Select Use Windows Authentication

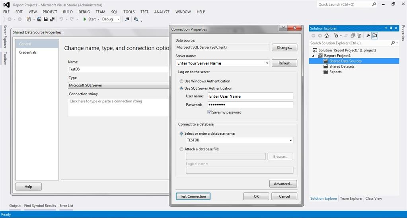(x=181, y=81)
